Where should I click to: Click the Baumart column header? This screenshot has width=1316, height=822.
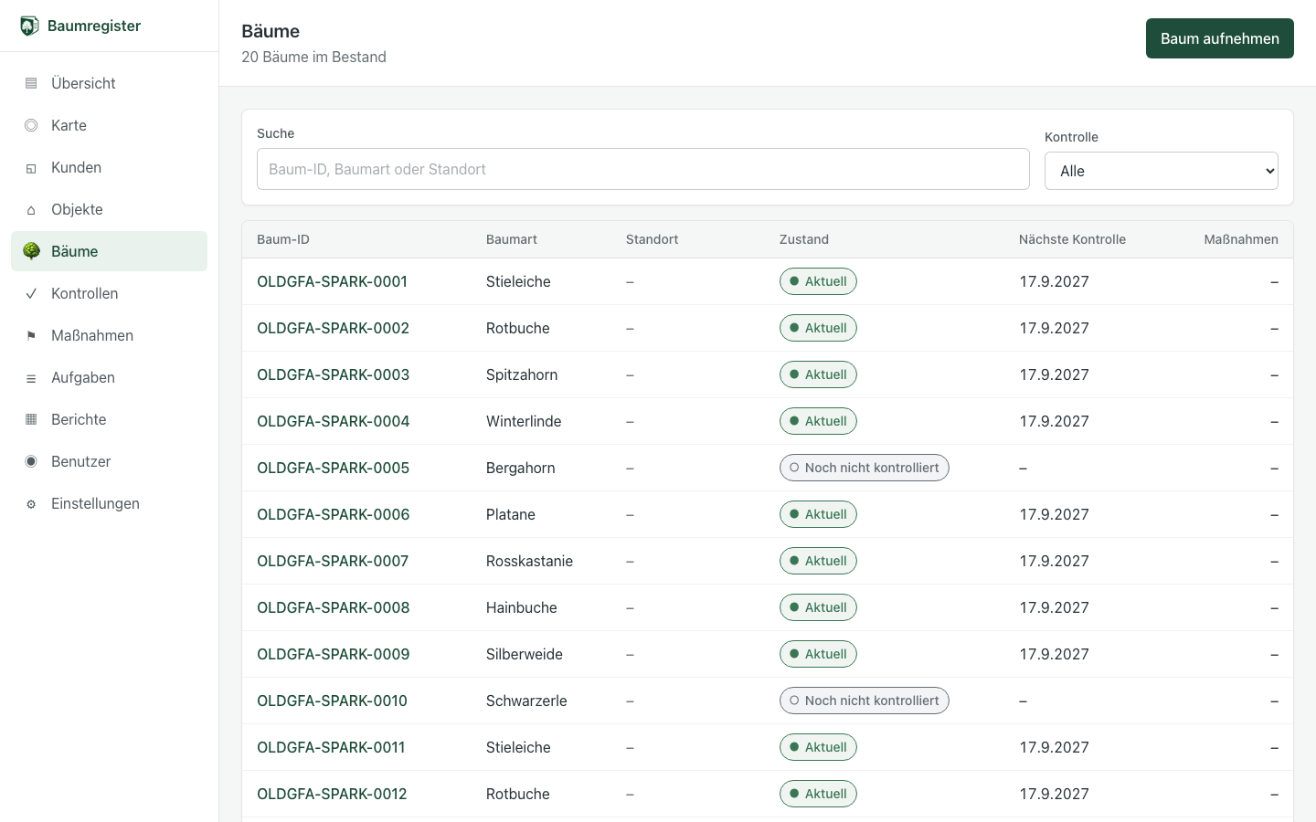click(512, 239)
